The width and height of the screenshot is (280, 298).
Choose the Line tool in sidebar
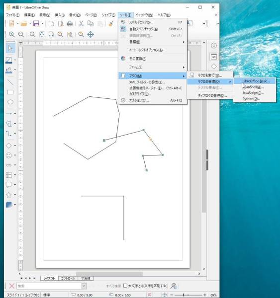(x=10, y=82)
